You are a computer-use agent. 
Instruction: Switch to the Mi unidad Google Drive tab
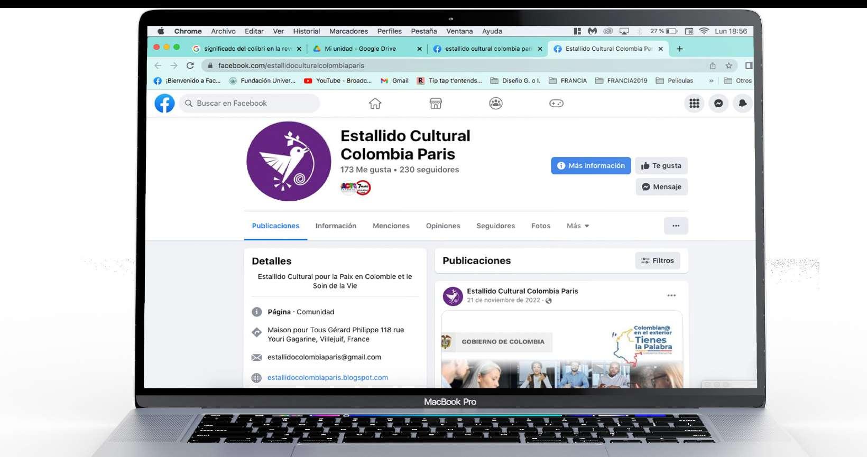[359, 49]
